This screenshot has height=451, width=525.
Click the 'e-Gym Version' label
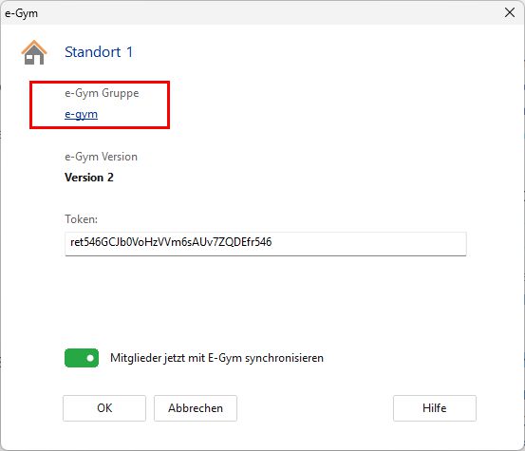pyautogui.click(x=102, y=157)
